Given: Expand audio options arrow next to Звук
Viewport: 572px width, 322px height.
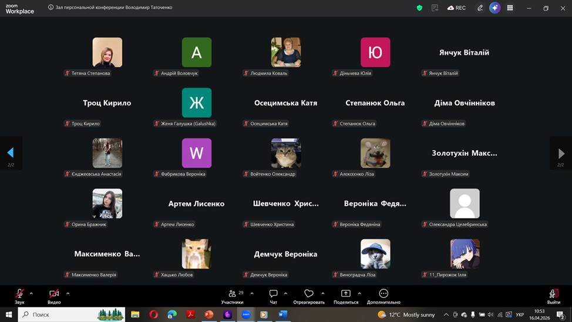Looking at the screenshot, I should click(x=31, y=293).
